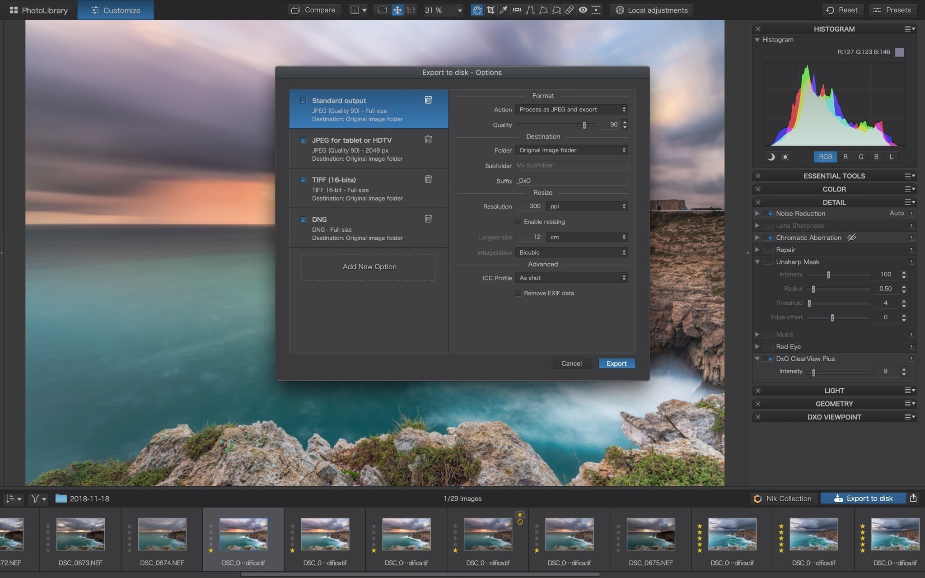Click the Hand pan tool
This screenshot has height=578, width=925.
tap(477, 10)
